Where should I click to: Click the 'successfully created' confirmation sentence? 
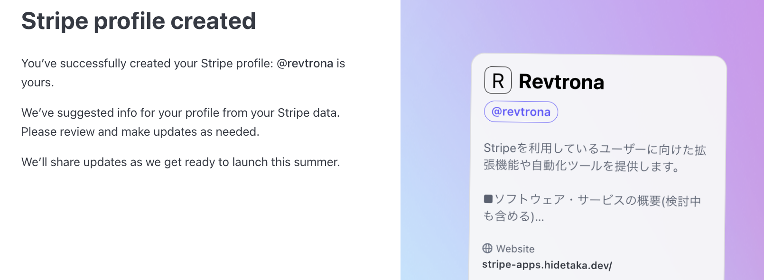tap(183, 73)
